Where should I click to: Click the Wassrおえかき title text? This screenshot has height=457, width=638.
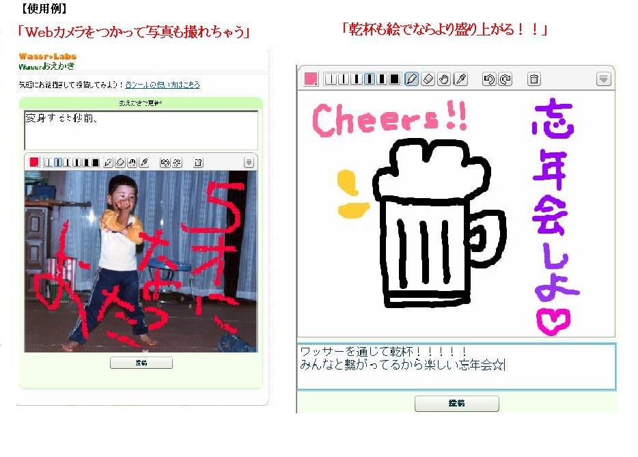point(46,66)
